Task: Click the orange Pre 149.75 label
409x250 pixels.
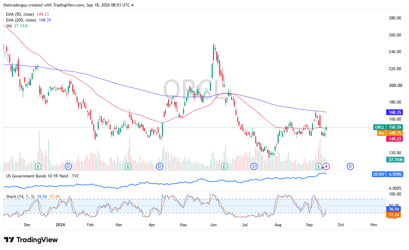Action: tap(390, 133)
